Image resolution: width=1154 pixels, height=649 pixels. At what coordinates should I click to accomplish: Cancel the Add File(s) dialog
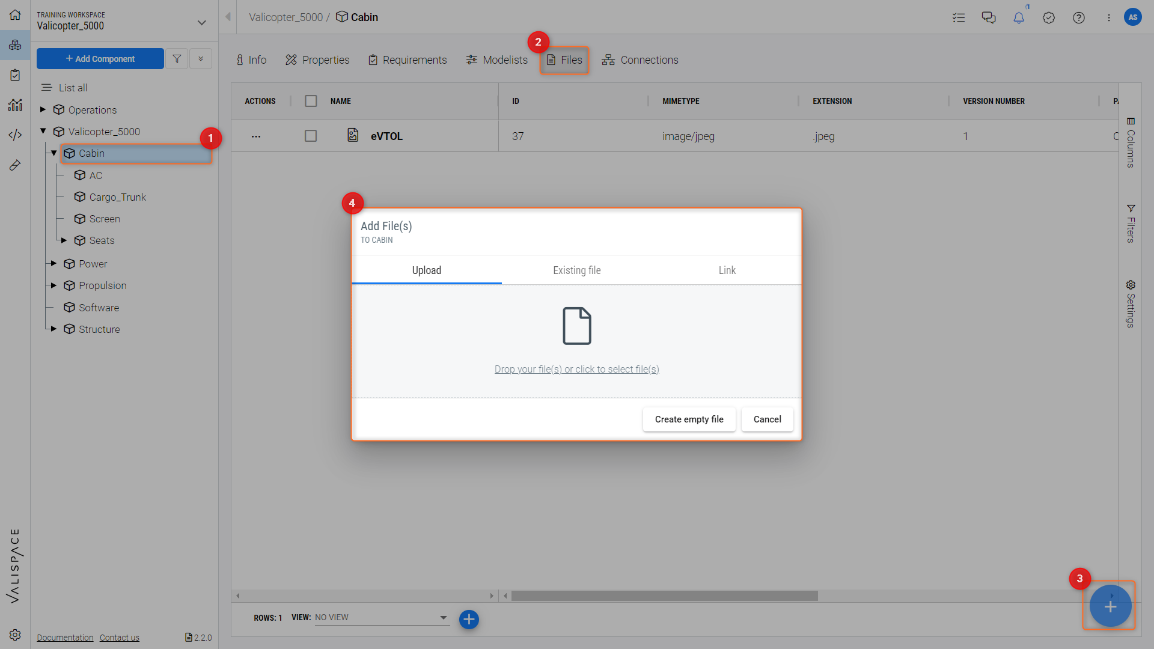click(x=768, y=419)
